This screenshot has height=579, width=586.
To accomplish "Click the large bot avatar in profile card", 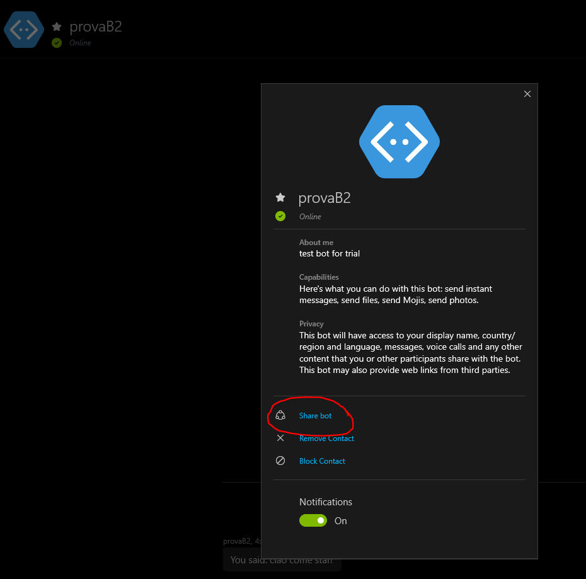I will coord(399,142).
